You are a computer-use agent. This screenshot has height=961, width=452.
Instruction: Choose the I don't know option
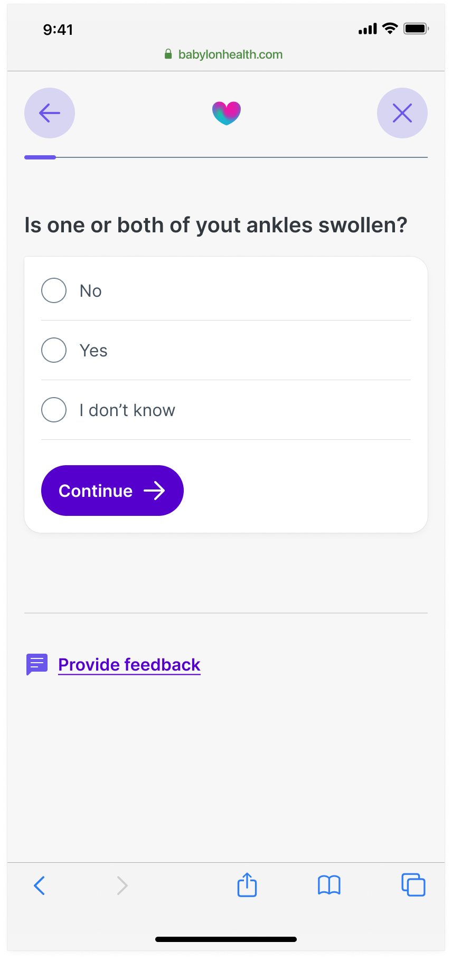pyautogui.click(x=53, y=410)
